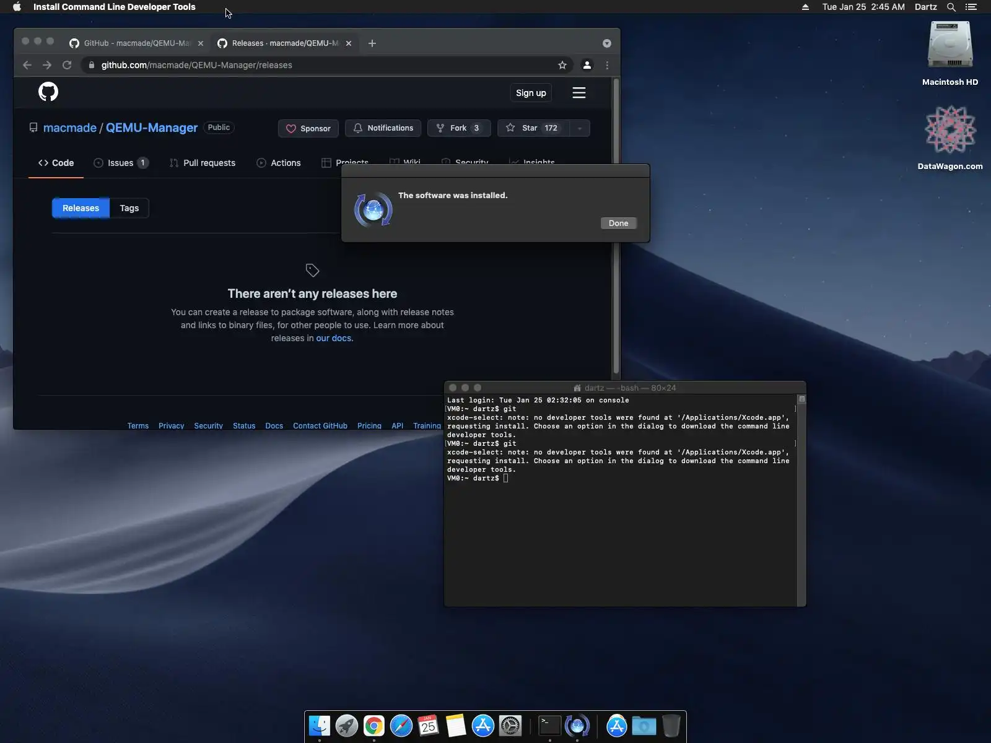Star the QEMU-Manager repository
Viewport: 991px width, 743px height.
533,128
